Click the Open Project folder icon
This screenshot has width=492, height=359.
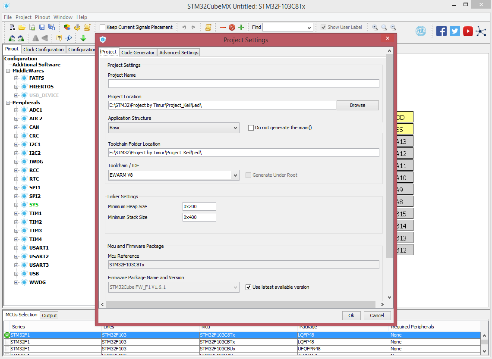22,27
